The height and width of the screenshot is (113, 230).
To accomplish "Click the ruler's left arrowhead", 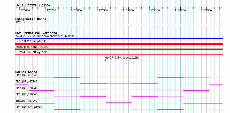I will (16, 8).
